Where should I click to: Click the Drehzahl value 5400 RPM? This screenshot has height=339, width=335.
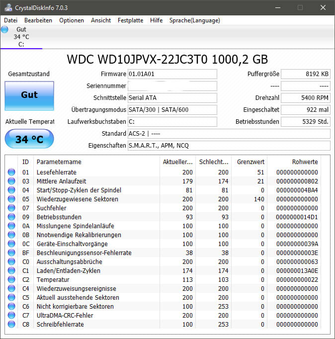click(306, 98)
